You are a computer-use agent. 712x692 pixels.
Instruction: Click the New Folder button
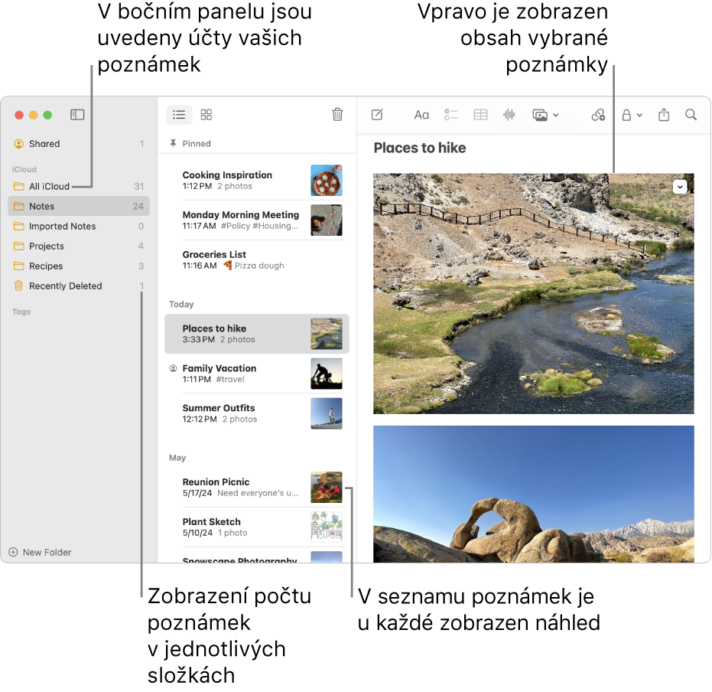(40, 552)
